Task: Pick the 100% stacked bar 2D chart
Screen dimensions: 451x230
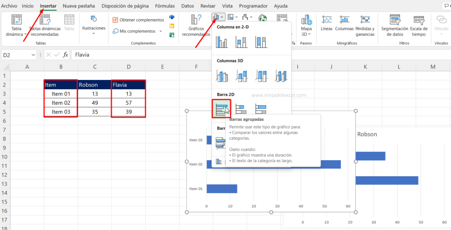Action: (x=261, y=109)
